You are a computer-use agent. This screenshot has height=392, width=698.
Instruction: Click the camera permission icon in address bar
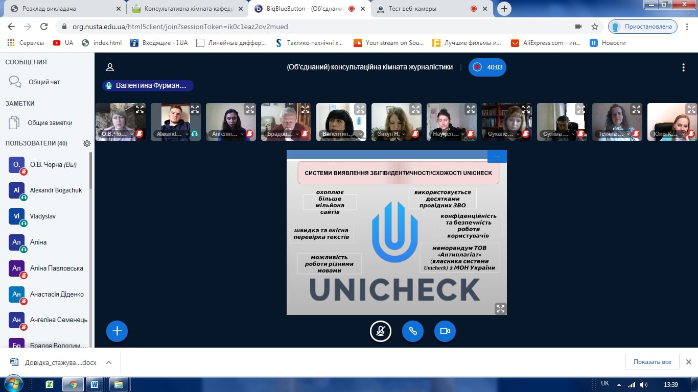(x=578, y=27)
